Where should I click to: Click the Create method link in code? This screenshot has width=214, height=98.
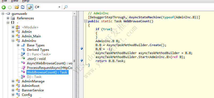click(155, 45)
